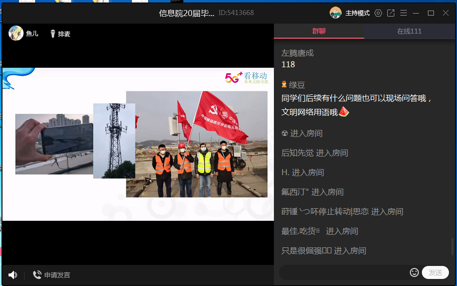
Task: Click the pop-out share window icon
Action: pos(391,13)
